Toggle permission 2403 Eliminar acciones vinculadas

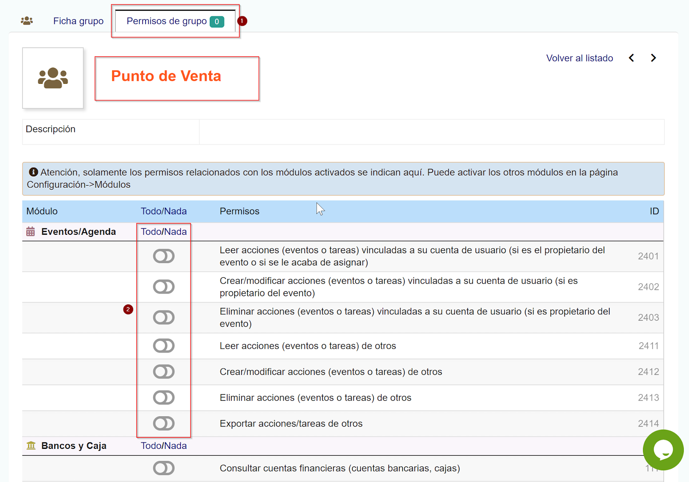coord(164,318)
